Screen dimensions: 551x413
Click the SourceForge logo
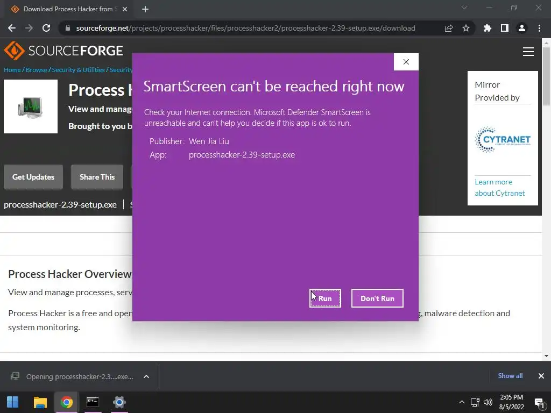pyautogui.click(x=63, y=51)
